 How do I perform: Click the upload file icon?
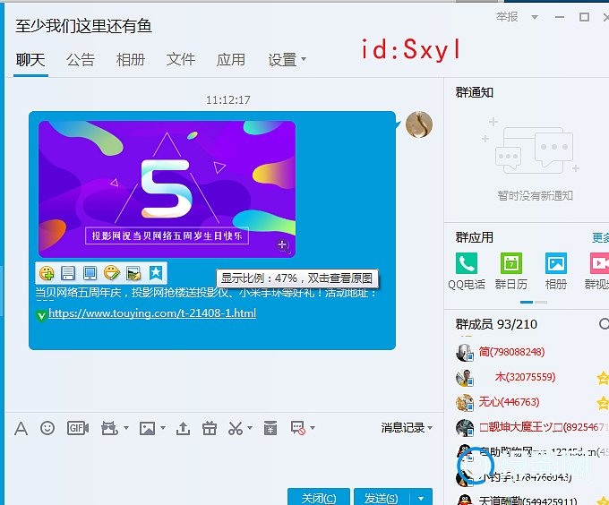(x=183, y=429)
